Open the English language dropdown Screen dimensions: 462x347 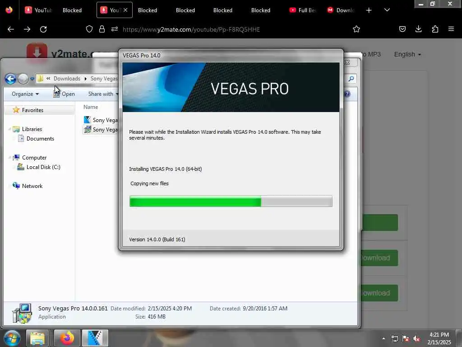click(x=407, y=55)
